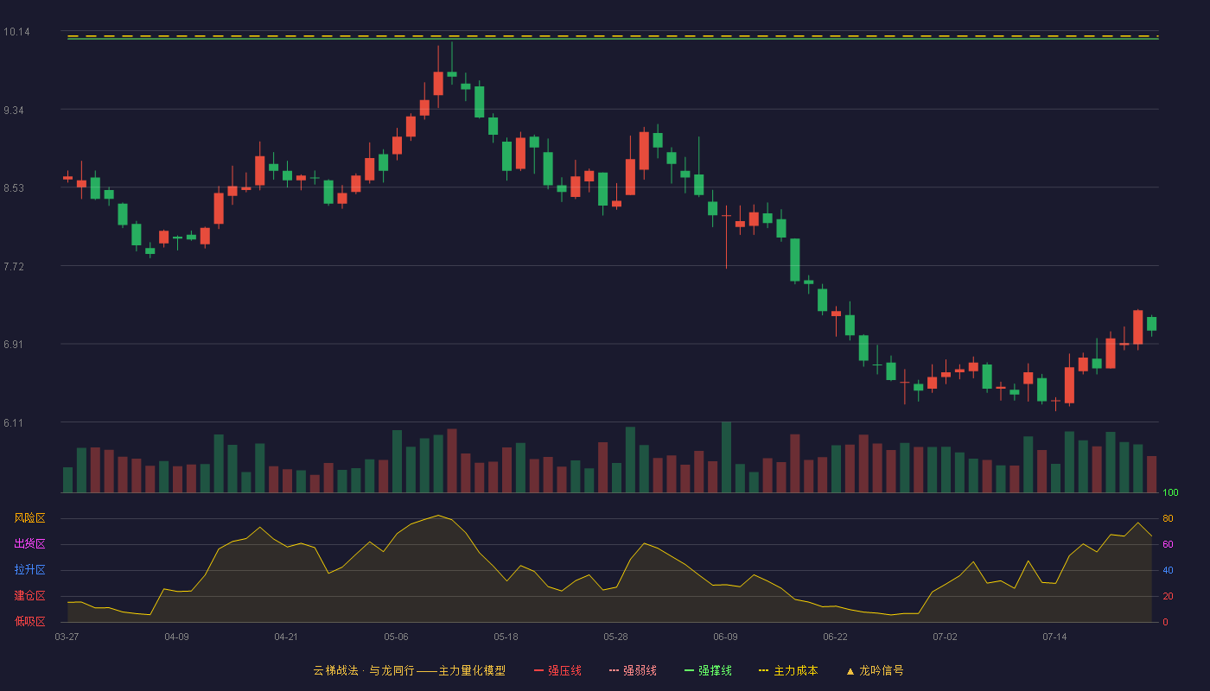Click the 6.91 price axis label
Screen dimensions: 1210x691
(14, 345)
